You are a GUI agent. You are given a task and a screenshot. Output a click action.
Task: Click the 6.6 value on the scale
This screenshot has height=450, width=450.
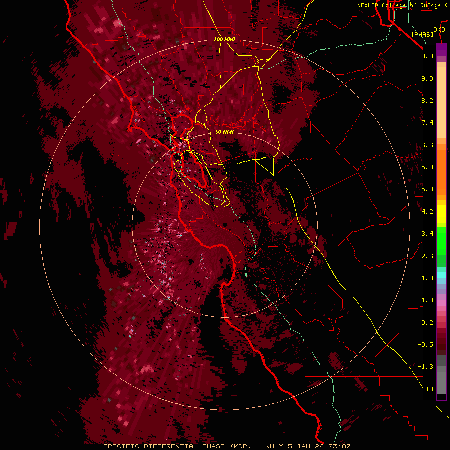point(427,145)
